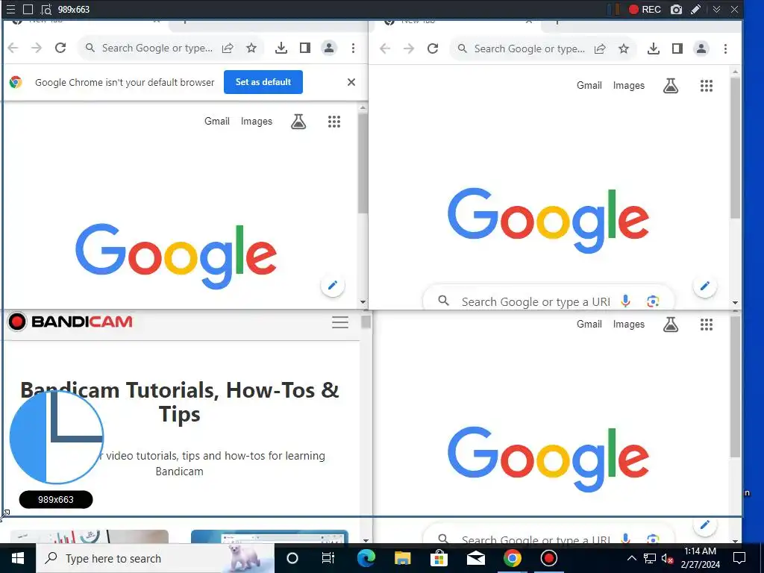
Task: Search by image with Lens in top-right page
Action: [653, 301]
